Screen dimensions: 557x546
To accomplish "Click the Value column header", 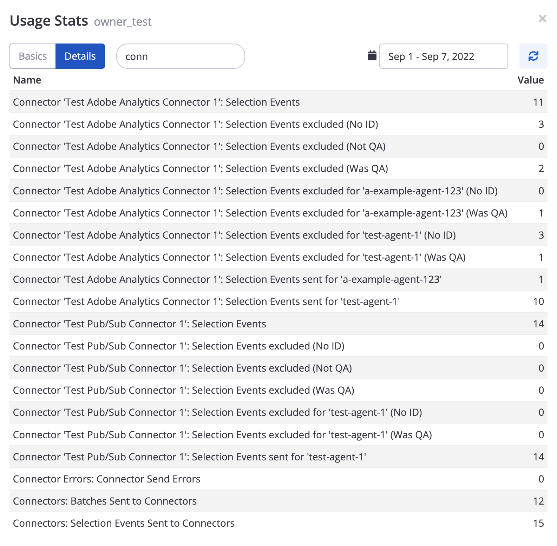I will click(x=531, y=80).
